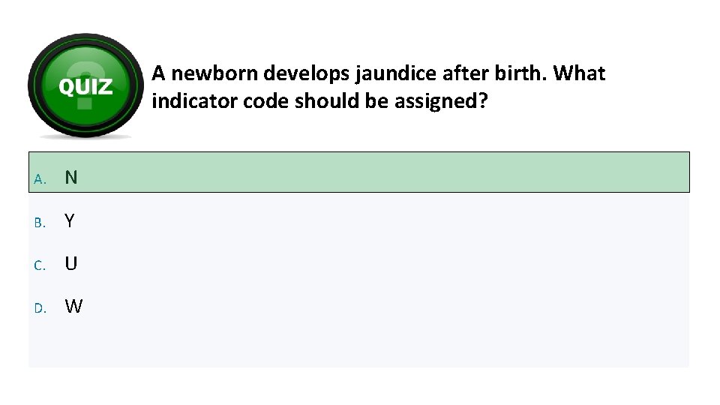Select answer text Y in option B
The height and width of the screenshot is (405, 720).
point(70,220)
